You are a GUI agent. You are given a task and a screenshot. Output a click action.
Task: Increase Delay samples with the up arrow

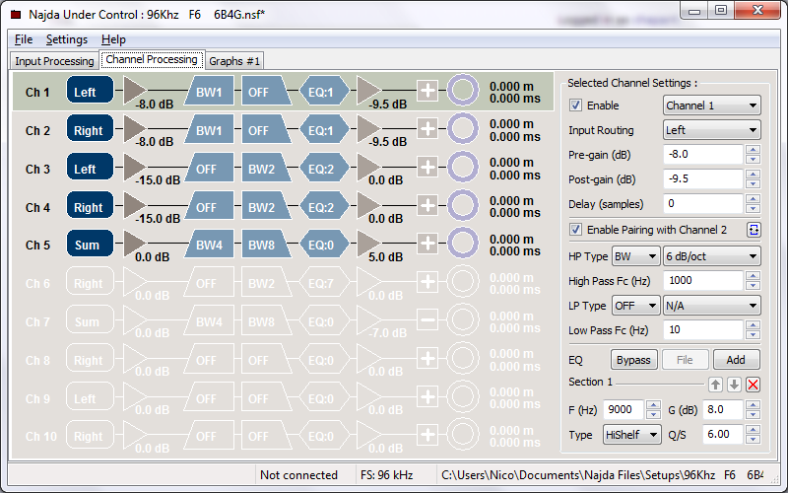coord(753,199)
